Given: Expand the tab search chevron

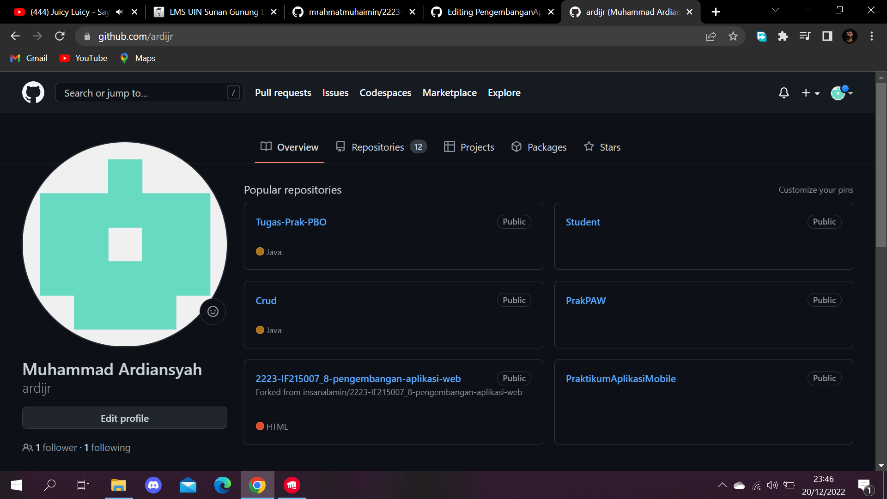Looking at the screenshot, I should (x=776, y=10).
